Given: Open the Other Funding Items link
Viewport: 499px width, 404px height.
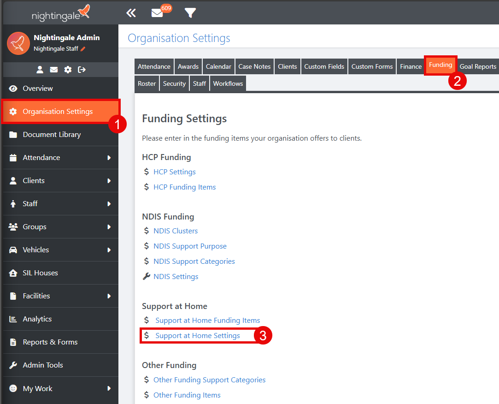Looking at the screenshot, I should pyautogui.click(x=187, y=395).
